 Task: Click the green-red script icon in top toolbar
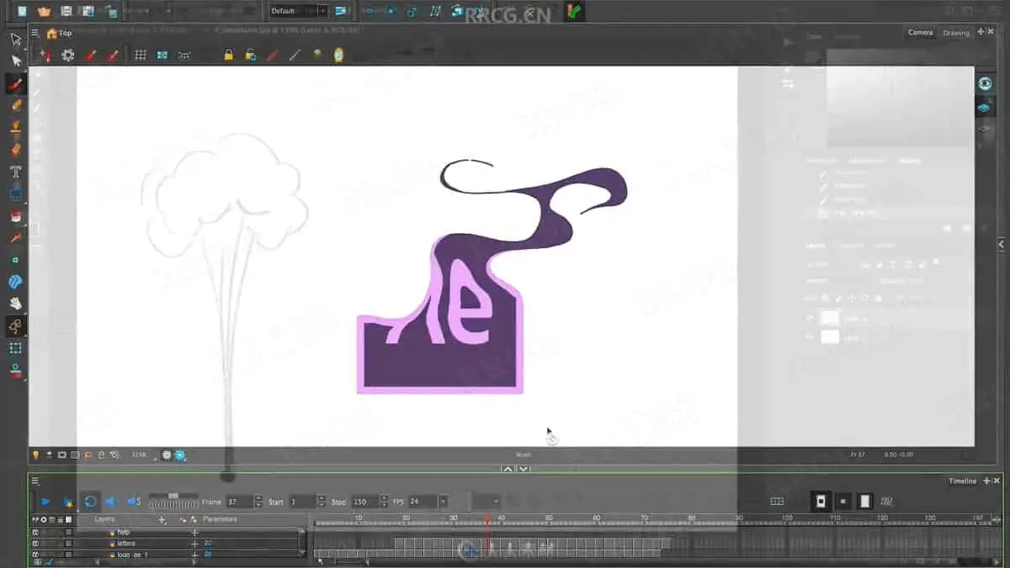(x=575, y=11)
